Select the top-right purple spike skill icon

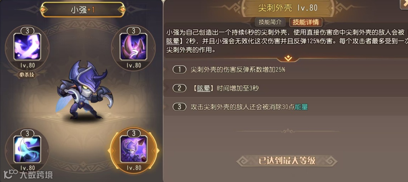tap(133, 47)
